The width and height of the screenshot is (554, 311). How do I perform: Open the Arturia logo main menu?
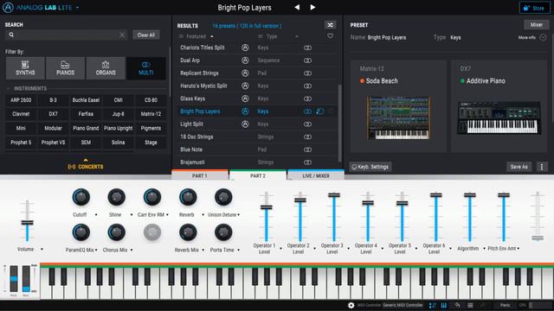tap(8, 8)
